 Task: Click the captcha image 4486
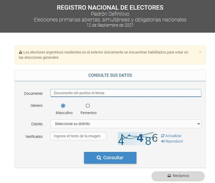[138, 139]
